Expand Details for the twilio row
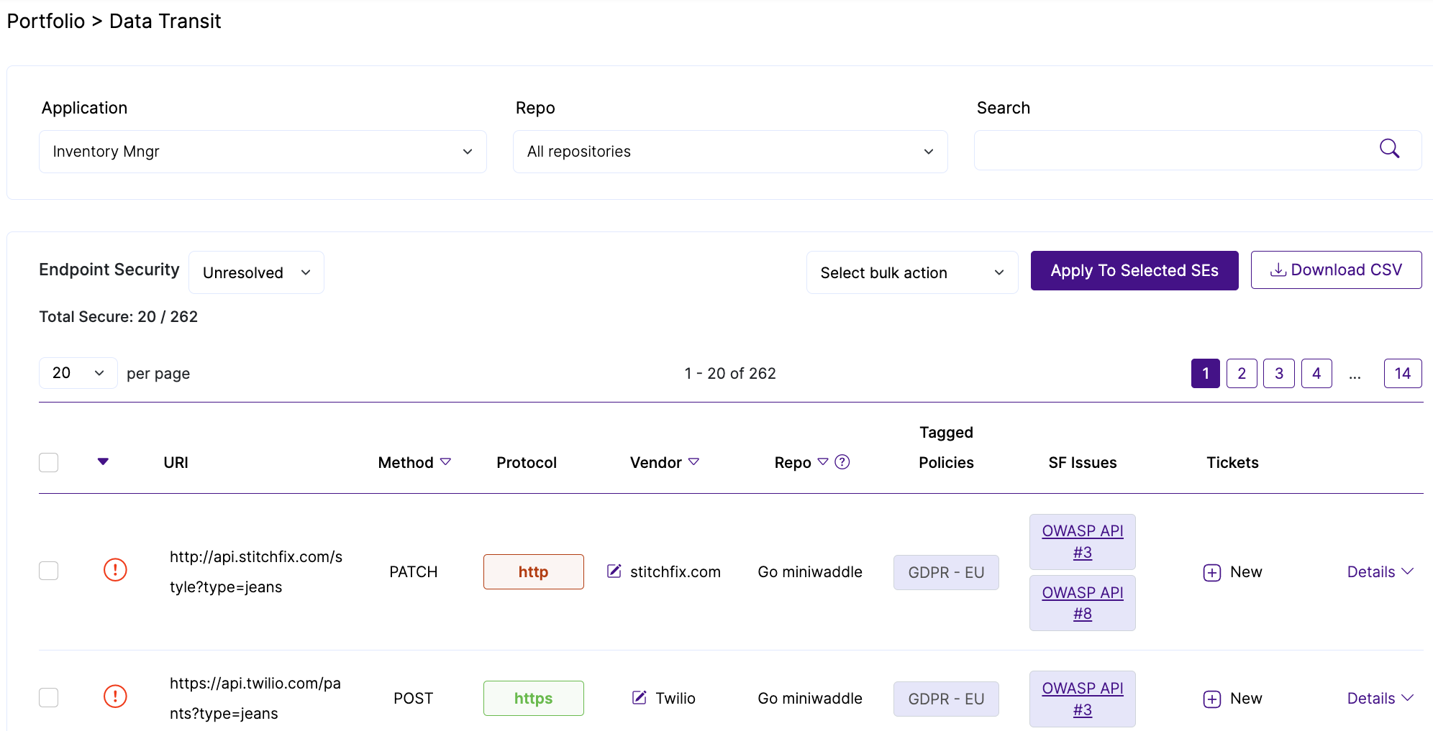Viewport: 1433px width, 731px height. tap(1380, 698)
